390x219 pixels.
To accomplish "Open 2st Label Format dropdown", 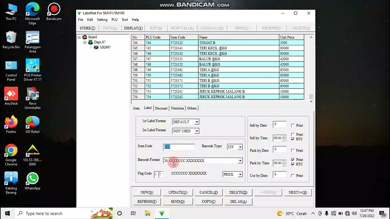I will pyautogui.click(x=197, y=131).
